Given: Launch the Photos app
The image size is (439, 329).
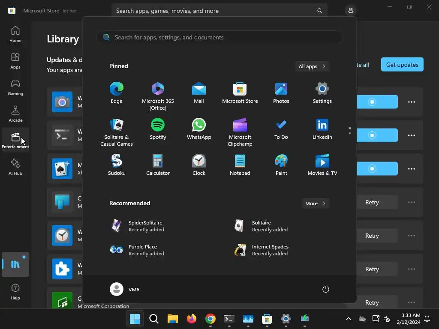Looking at the screenshot, I should (x=281, y=93).
